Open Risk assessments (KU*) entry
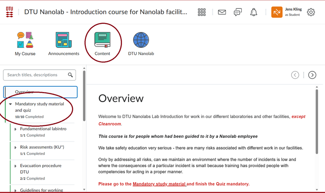 [42, 147]
